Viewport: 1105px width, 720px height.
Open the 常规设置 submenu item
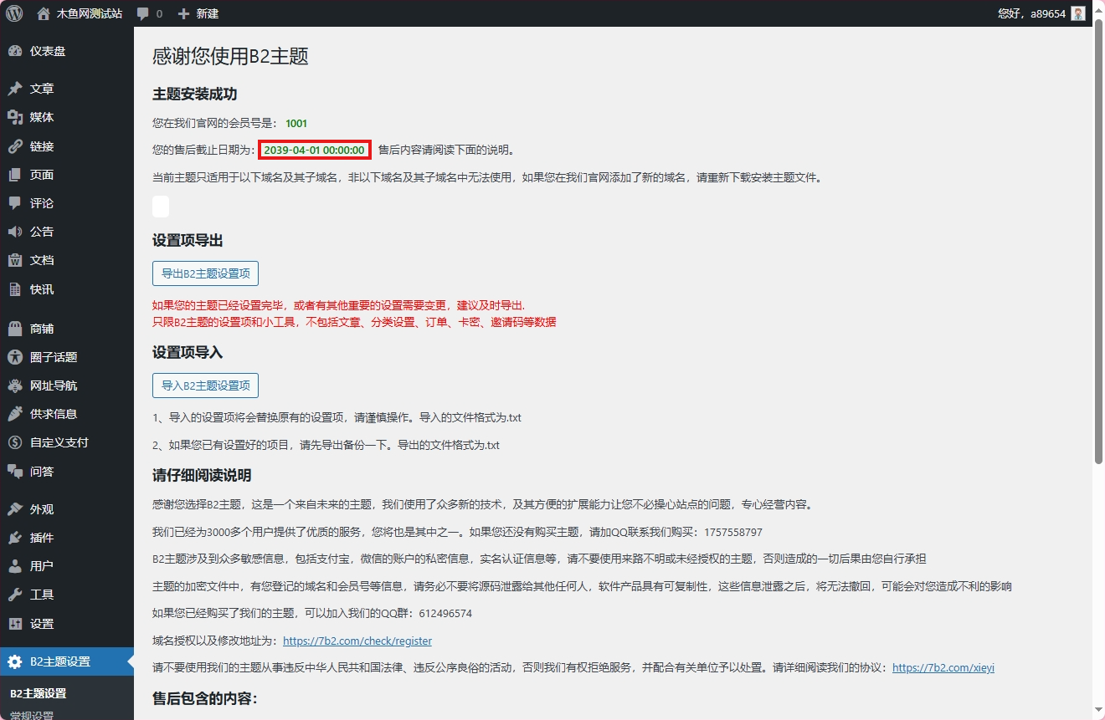pos(32,716)
